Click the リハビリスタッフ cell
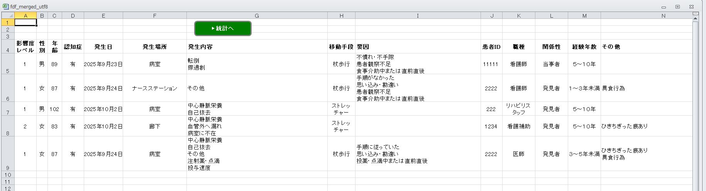The width and height of the screenshot is (706, 191). (x=518, y=109)
